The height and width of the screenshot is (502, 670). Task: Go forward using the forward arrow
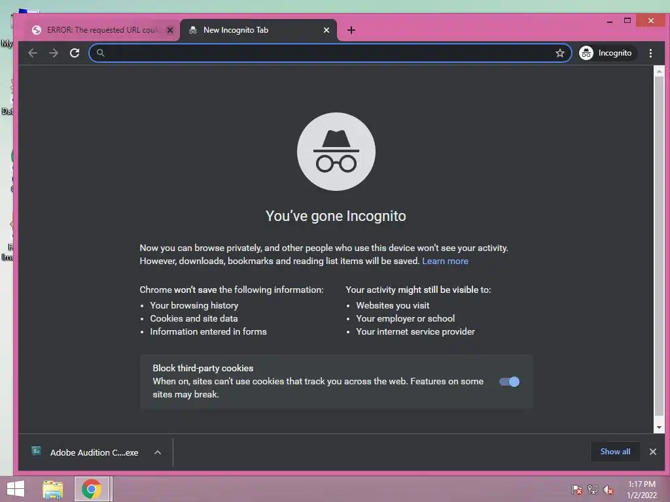(x=54, y=53)
